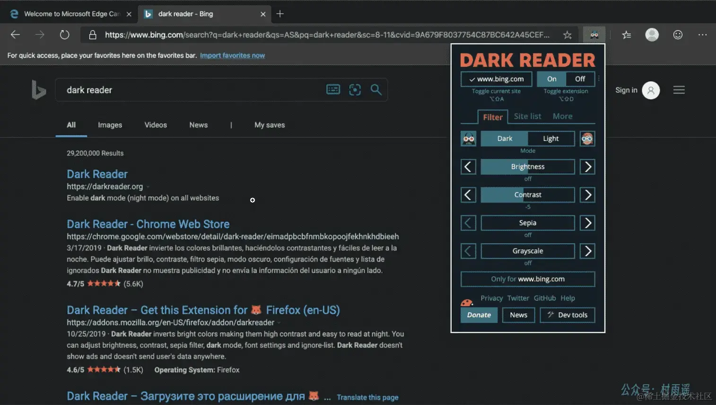This screenshot has height=405, width=716.
Task: Open My saves on Bing
Action: tap(270, 125)
